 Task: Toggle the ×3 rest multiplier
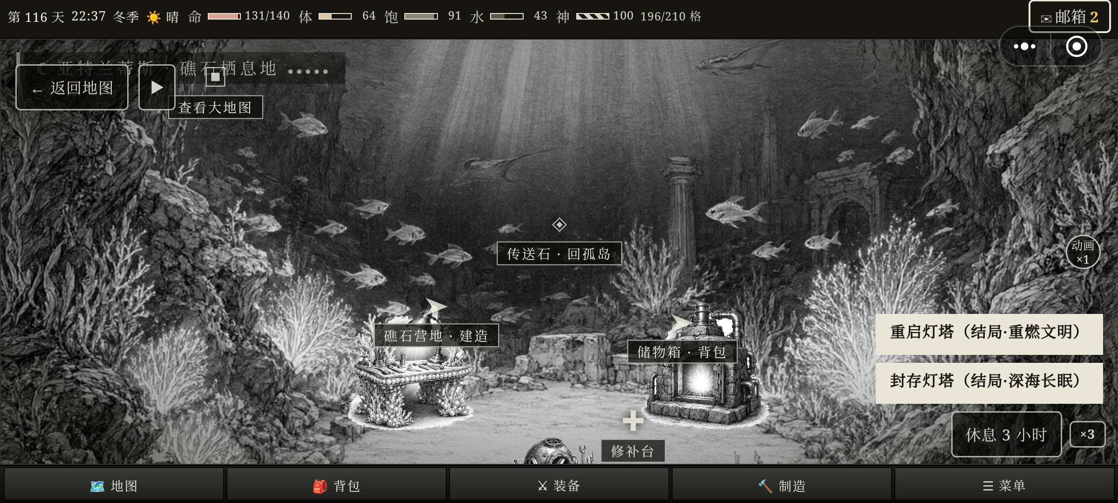[1087, 435]
